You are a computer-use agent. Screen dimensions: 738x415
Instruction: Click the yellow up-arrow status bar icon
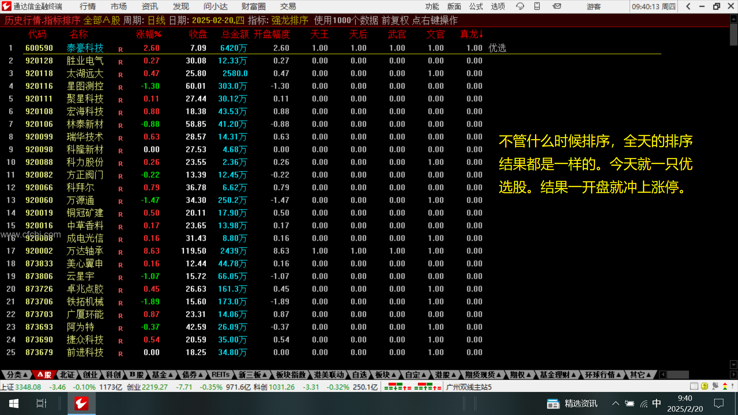click(704, 387)
